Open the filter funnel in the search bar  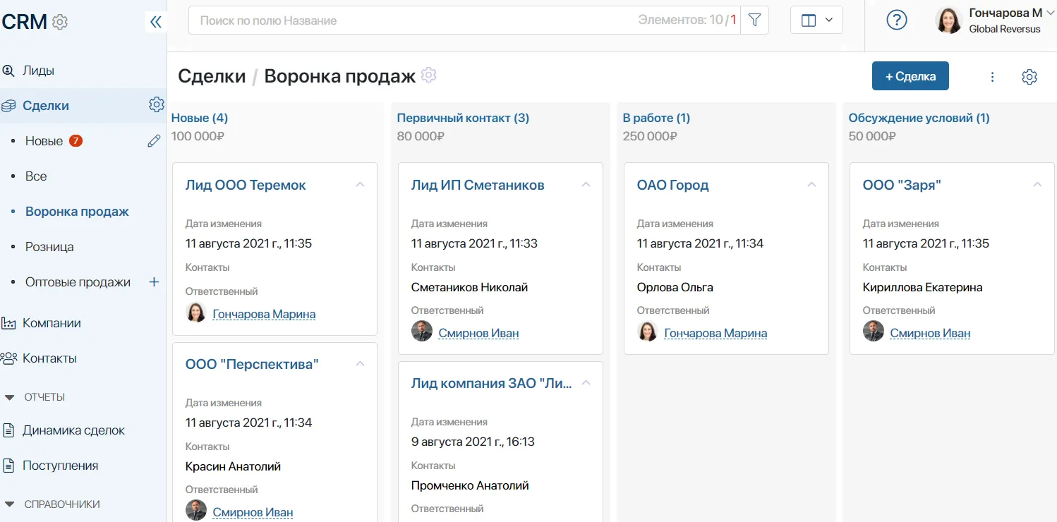(x=754, y=20)
